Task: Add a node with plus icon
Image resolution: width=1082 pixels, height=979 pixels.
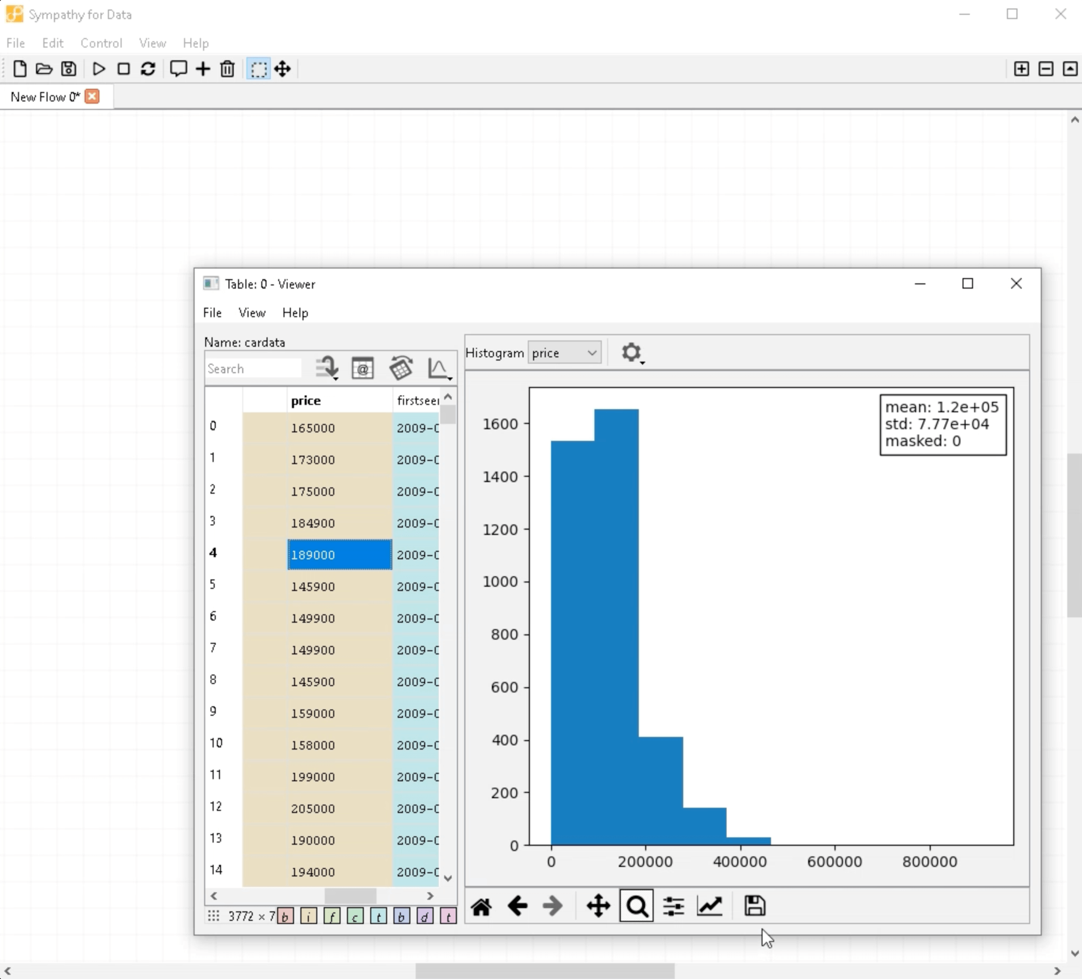Action: 203,69
